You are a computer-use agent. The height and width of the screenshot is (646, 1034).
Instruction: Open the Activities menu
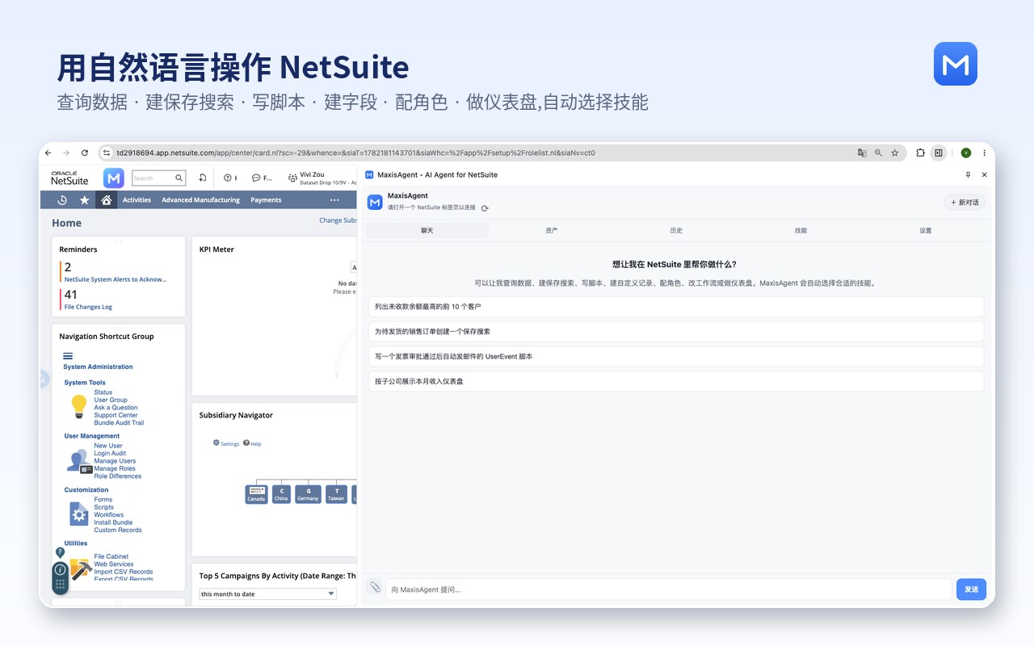[137, 200]
